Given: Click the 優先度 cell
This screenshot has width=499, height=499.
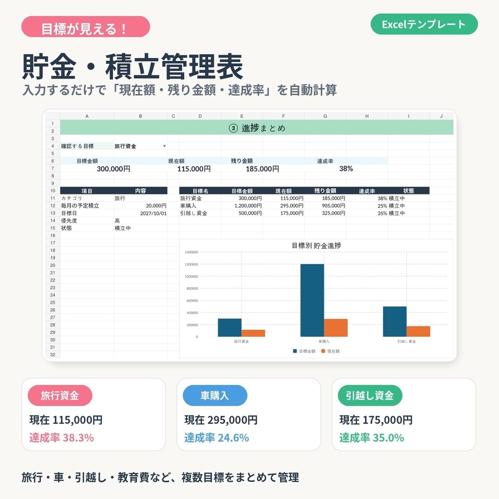Looking at the screenshot, I should point(87,221).
